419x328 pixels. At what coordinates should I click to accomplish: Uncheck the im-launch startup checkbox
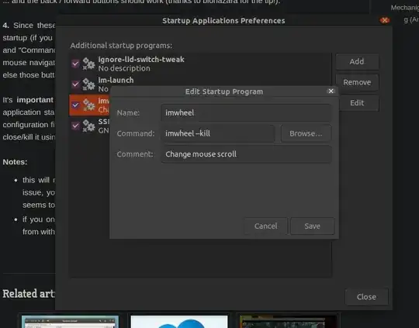tap(75, 85)
